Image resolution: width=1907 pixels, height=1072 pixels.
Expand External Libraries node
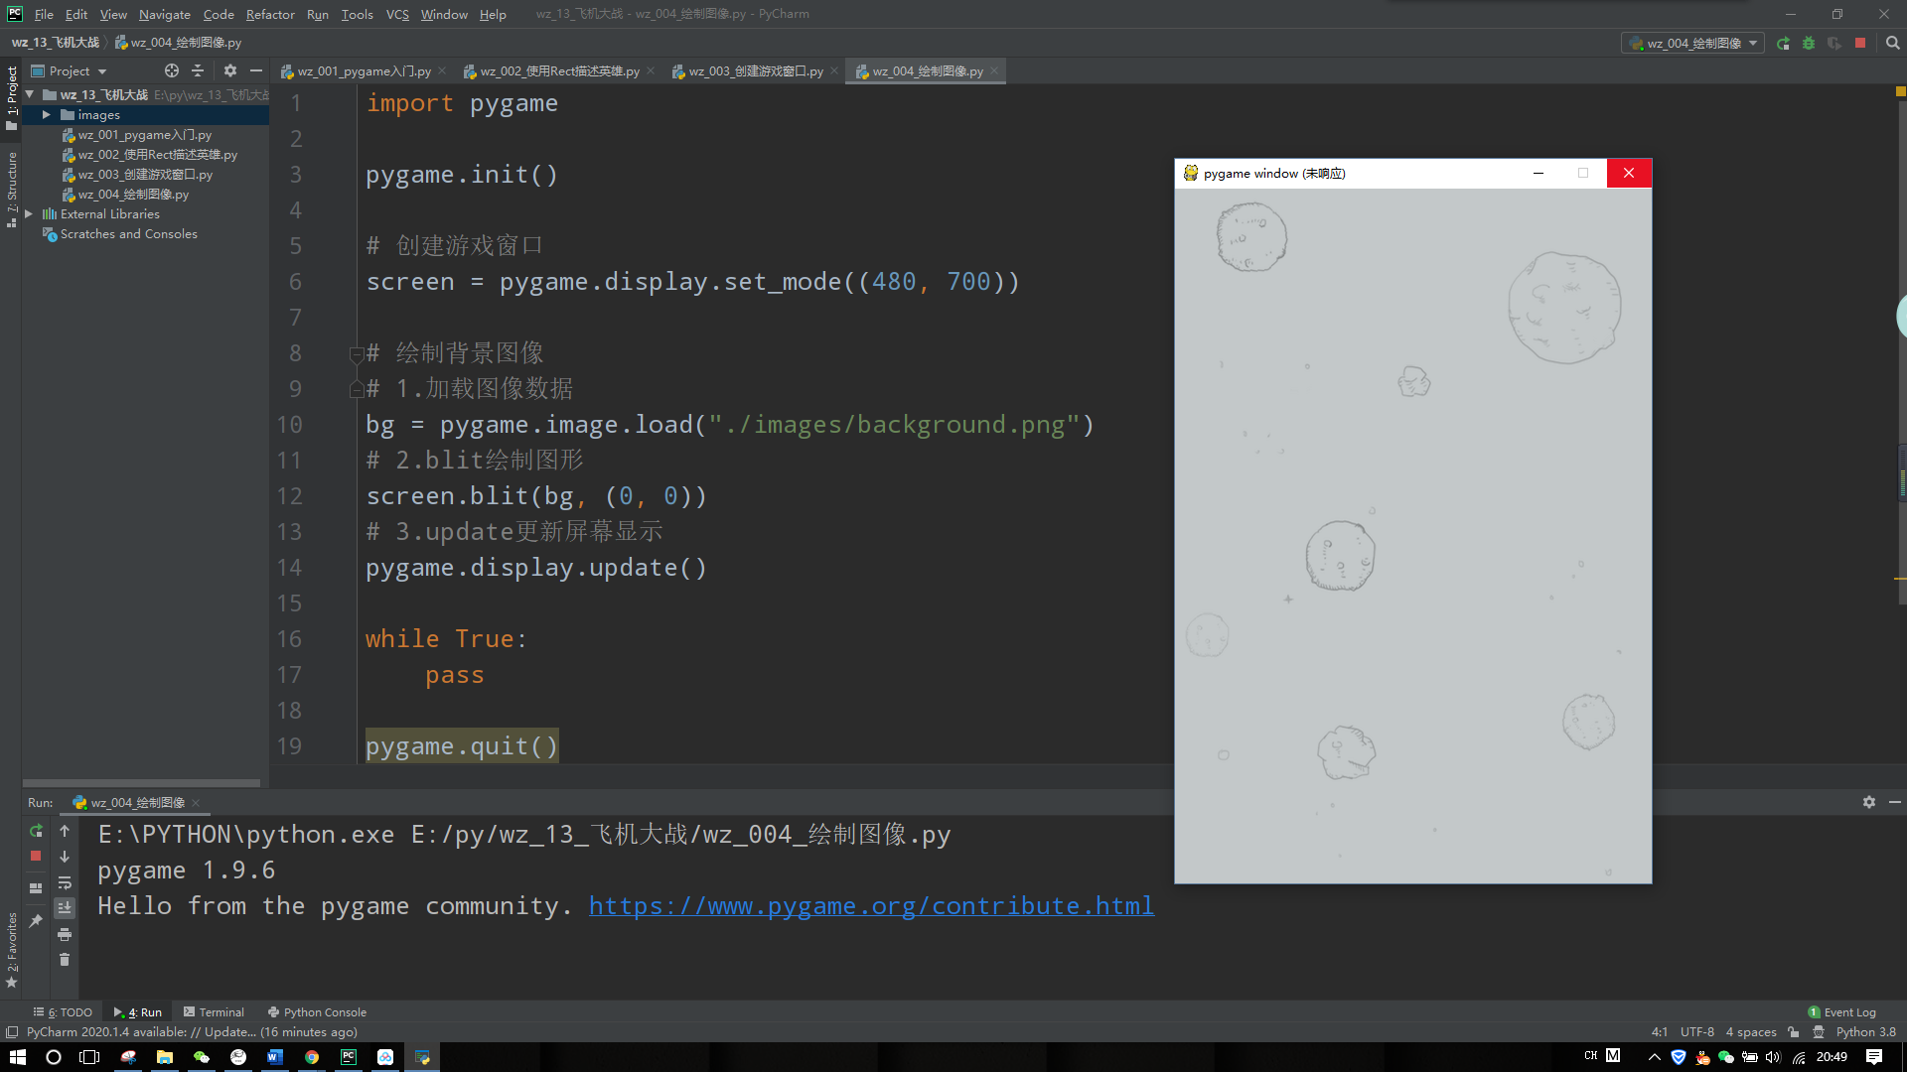click(x=29, y=214)
